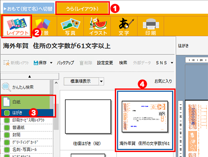Viewport: 208px width, 157px height.
Task: Click the 新規レイアウト toolbar button
Action: pyautogui.click(x=16, y=63)
